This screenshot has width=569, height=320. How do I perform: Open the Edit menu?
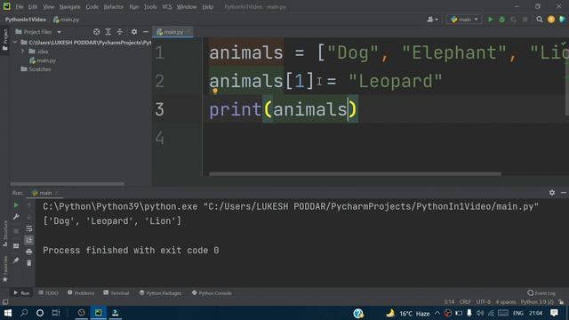click(x=33, y=7)
